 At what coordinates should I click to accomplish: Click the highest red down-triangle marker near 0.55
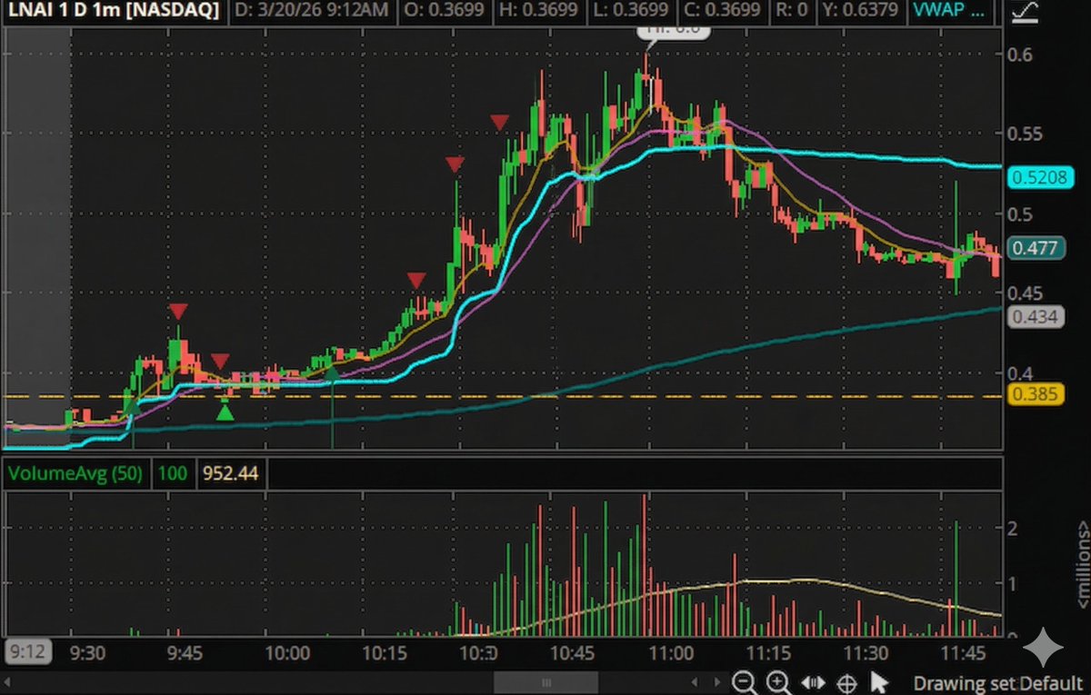point(500,122)
